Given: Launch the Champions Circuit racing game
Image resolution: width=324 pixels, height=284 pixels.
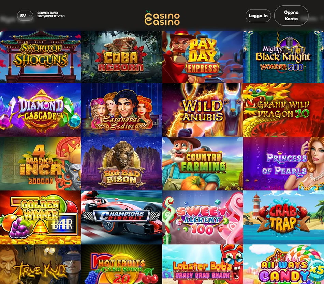Looking at the screenshot, I should [121, 217].
